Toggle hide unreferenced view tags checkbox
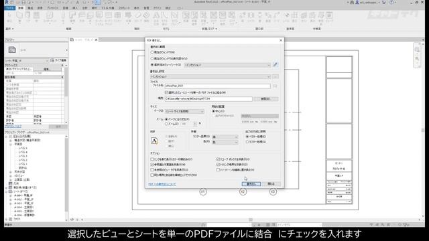This screenshot has height=241, width=429. 152,169
